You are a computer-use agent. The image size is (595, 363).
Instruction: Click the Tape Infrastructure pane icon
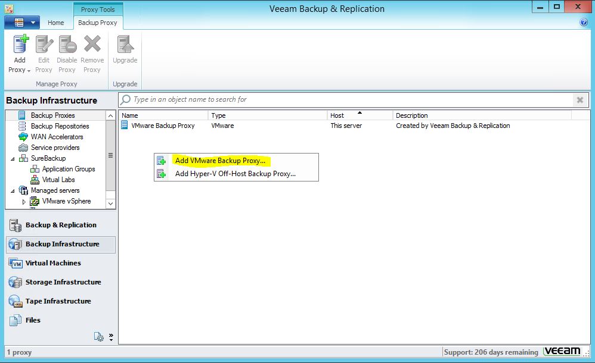pyautogui.click(x=16, y=301)
